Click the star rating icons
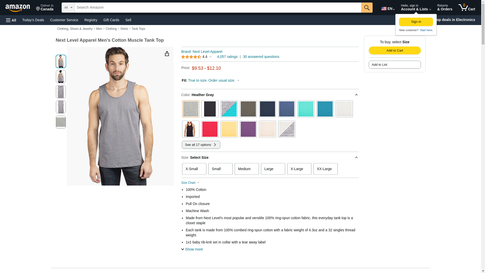This screenshot has width=485, height=273. coord(191,57)
